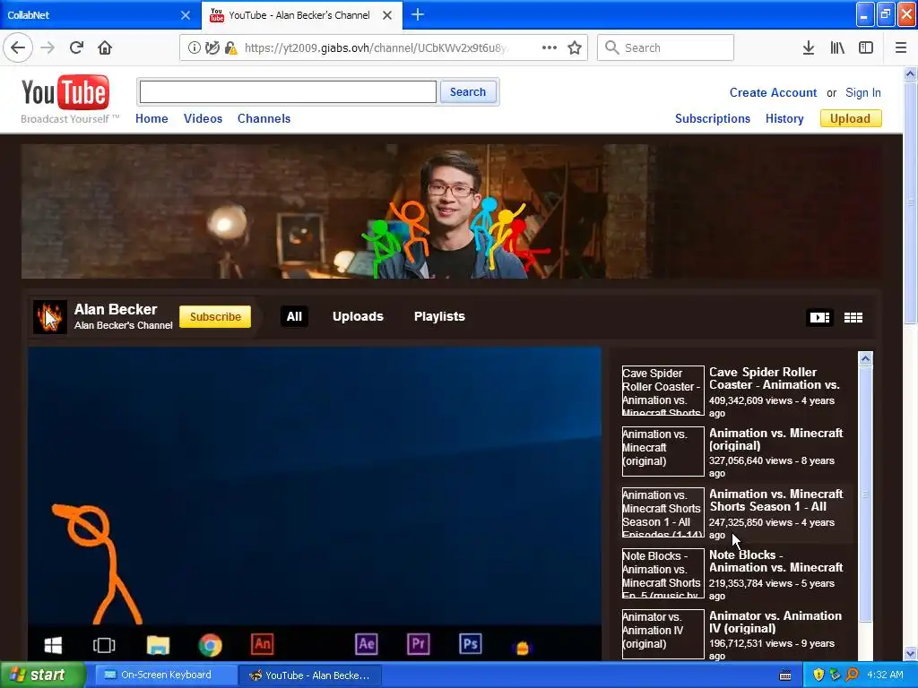Image resolution: width=918 pixels, height=688 pixels.
Task: Click the File Explorer folder icon in video
Action: pyautogui.click(x=158, y=645)
